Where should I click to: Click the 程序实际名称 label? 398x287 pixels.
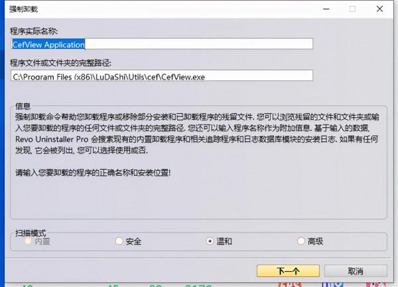tap(34, 31)
